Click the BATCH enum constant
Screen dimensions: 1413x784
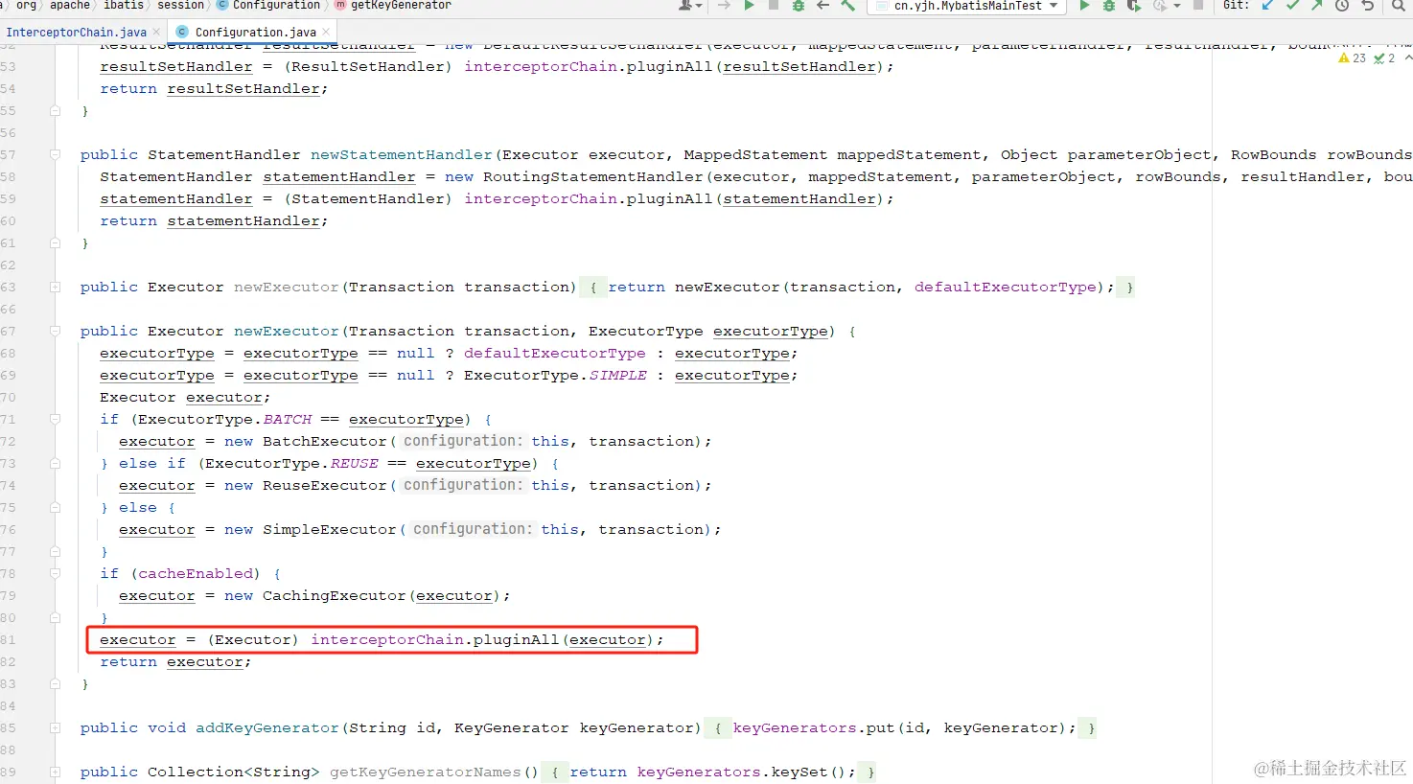point(288,419)
